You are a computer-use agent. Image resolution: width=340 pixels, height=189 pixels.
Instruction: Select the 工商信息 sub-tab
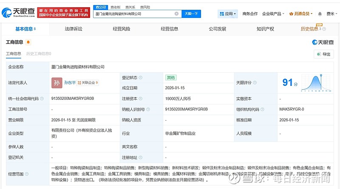(14, 54)
